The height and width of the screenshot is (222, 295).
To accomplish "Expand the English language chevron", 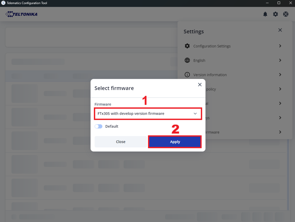I will pos(280,60).
